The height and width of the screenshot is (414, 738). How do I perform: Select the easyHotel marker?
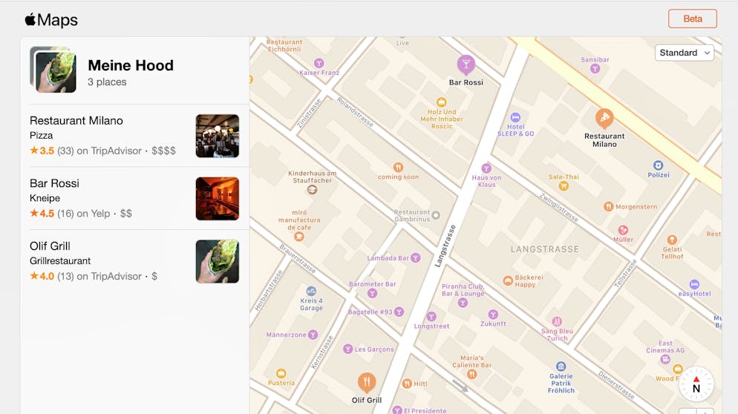click(694, 284)
